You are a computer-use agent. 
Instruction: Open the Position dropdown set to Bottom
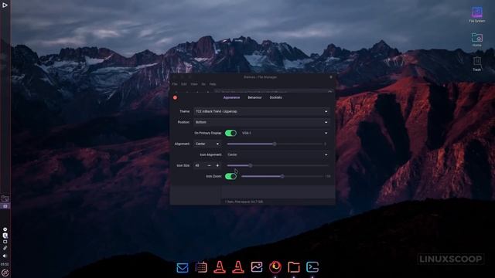click(x=261, y=122)
